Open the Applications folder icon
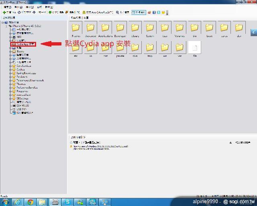This screenshot has height=206, width=257. coord(105,27)
